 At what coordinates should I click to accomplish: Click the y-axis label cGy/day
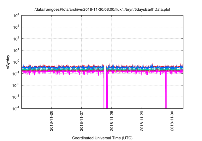point(8,62)
